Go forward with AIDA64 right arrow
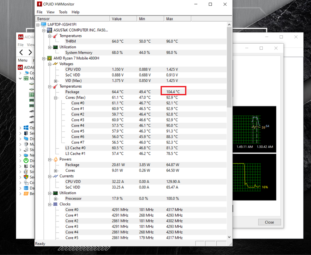Viewport: 311px width, 255px height. 30,53
